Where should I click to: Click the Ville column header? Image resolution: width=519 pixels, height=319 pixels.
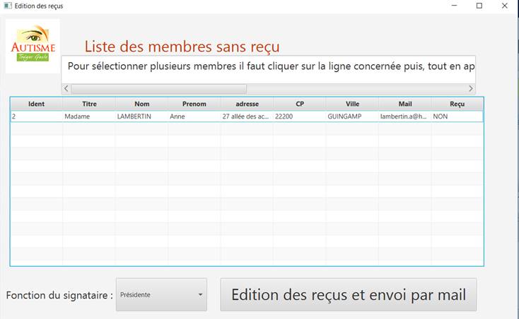point(352,104)
